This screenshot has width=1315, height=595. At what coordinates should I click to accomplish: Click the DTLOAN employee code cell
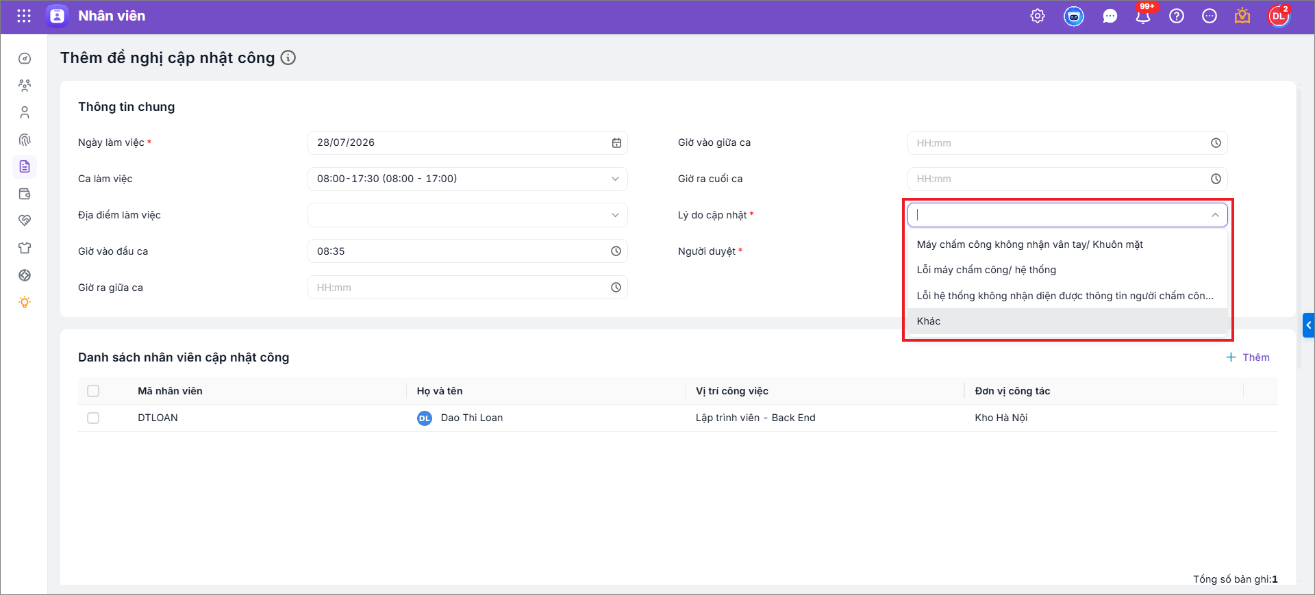tap(158, 418)
